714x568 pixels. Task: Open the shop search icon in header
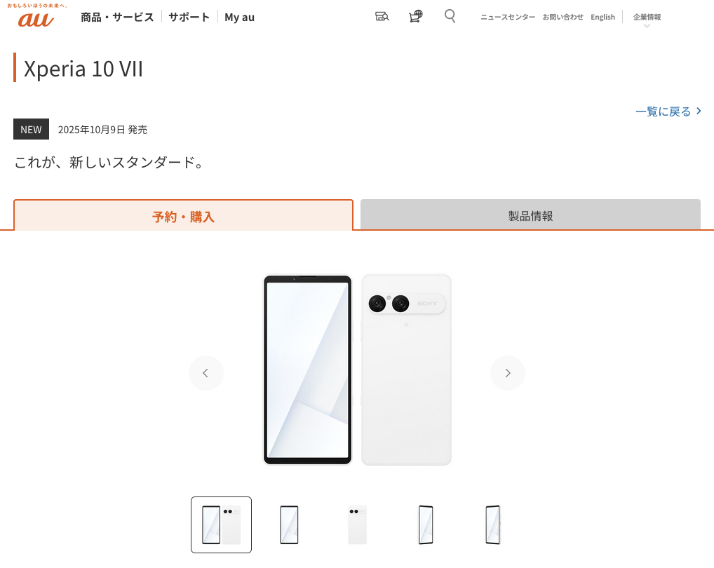point(382,16)
